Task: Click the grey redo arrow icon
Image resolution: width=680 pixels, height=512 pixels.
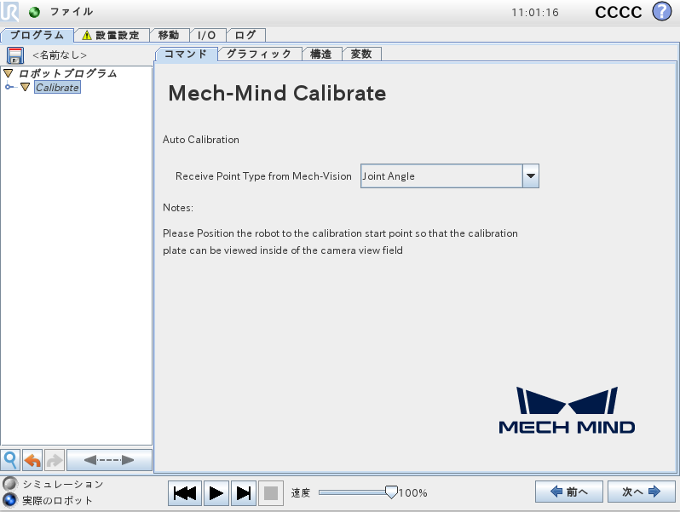Action: point(55,460)
